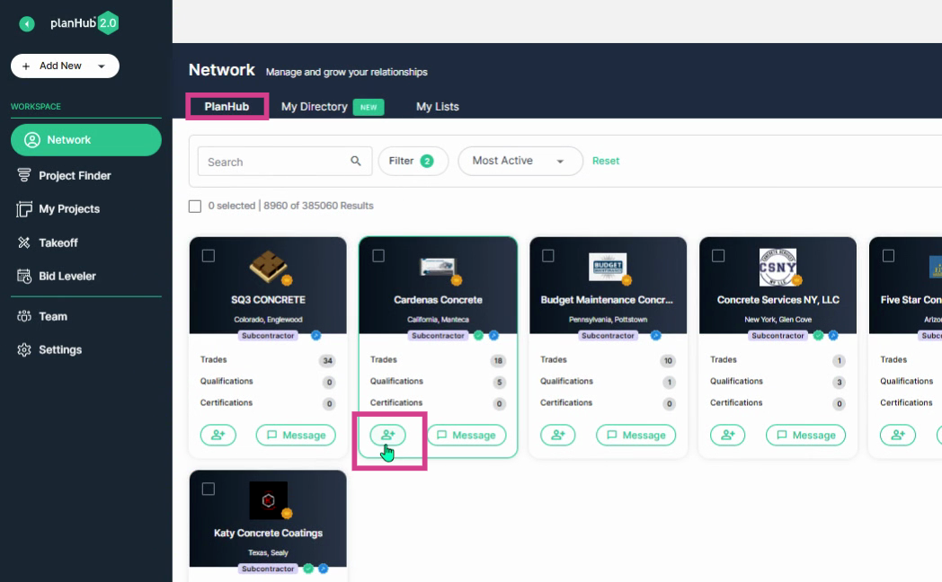Check the Concrete Services NY card checkbox
Screen dimensions: 942x582
tap(718, 256)
